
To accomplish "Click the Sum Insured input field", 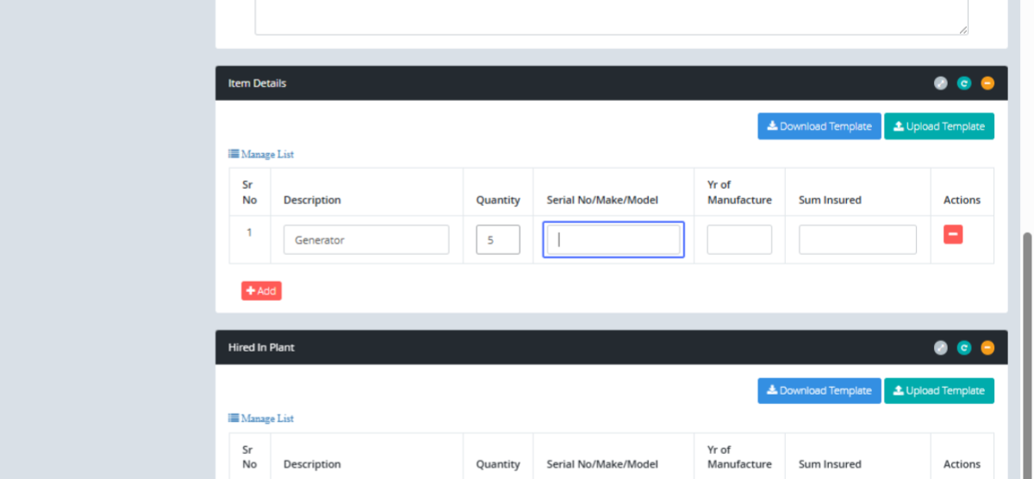I will click(856, 240).
